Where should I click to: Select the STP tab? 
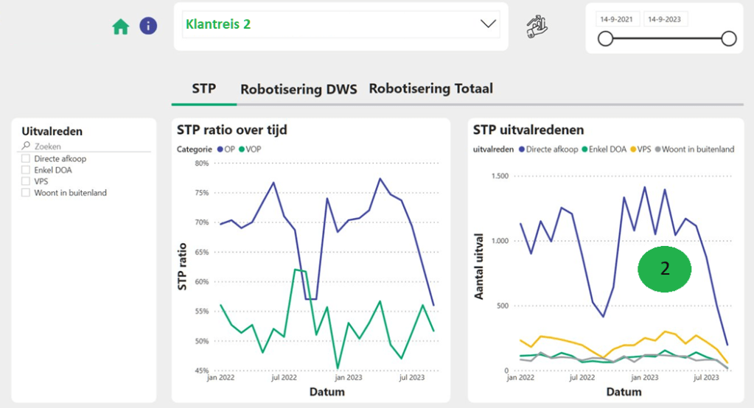click(x=203, y=89)
